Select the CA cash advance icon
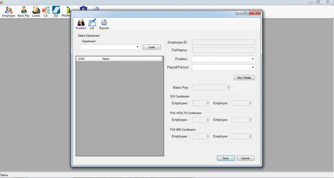 click(x=46, y=12)
